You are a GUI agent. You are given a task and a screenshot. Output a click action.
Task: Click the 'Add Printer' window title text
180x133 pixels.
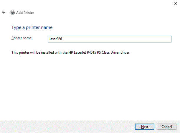pyautogui.click(x=25, y=13)
